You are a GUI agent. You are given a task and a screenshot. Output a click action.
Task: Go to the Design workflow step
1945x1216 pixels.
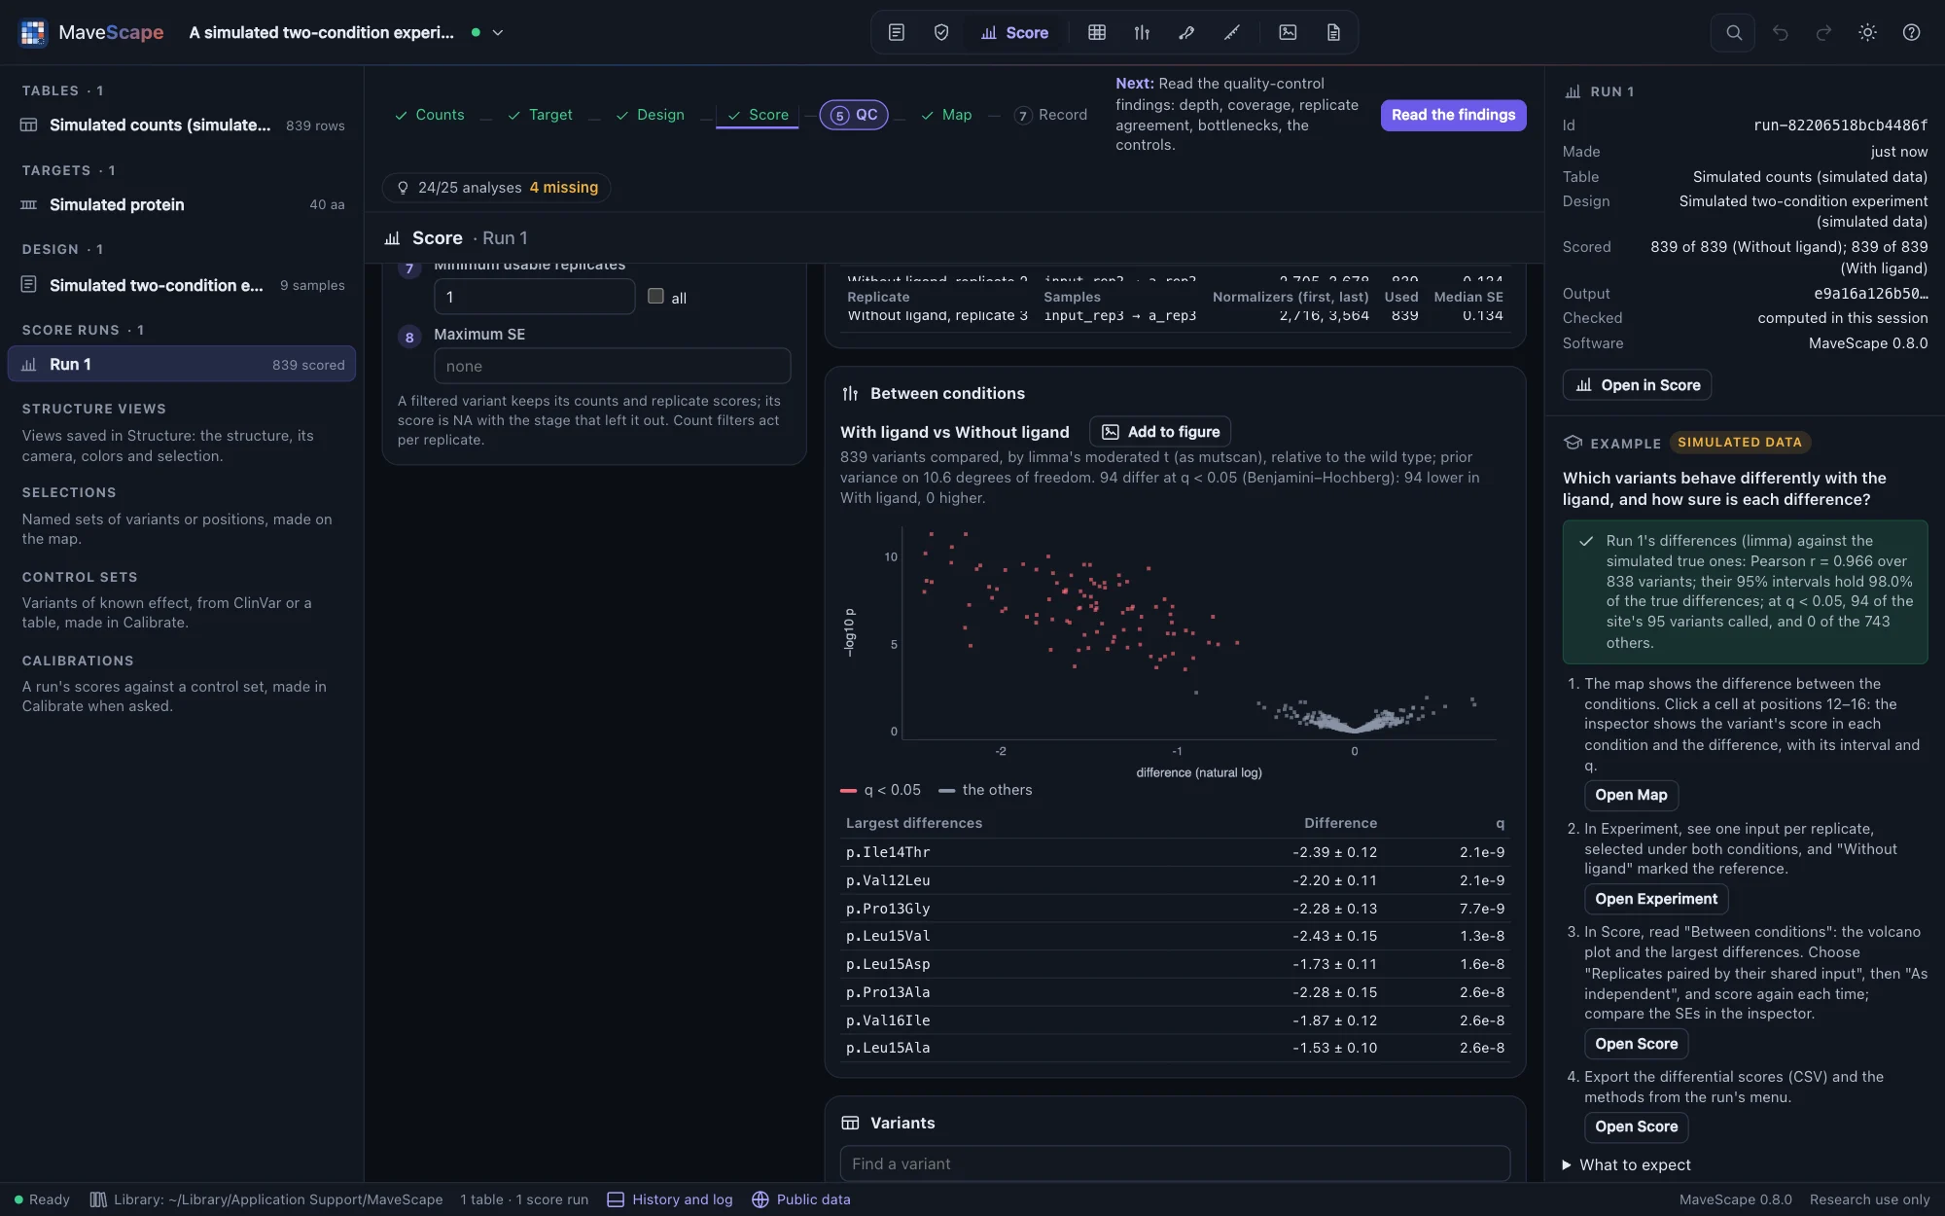pyautogui.click(x=650, y=115)
